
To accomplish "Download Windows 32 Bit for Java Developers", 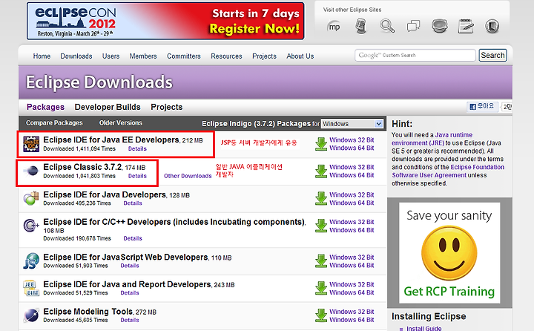I will [352, 194].
